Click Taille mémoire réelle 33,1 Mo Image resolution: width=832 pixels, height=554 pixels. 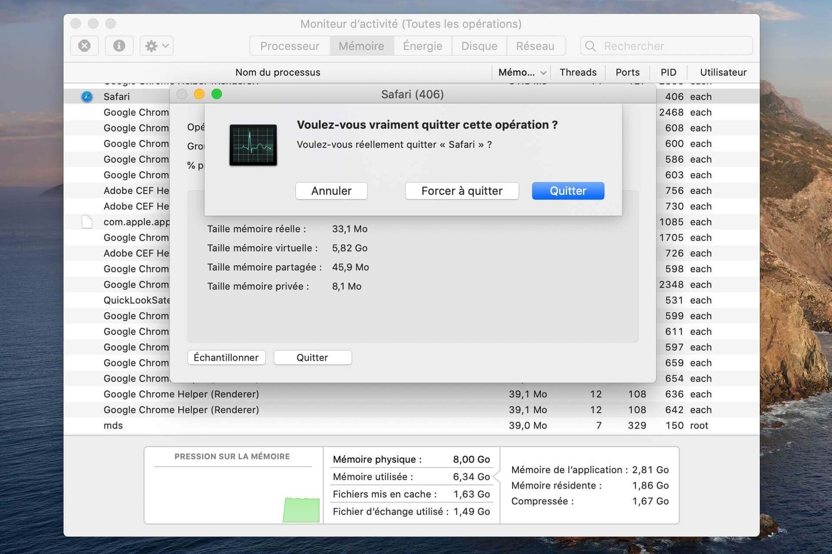[x=288, y=229]
